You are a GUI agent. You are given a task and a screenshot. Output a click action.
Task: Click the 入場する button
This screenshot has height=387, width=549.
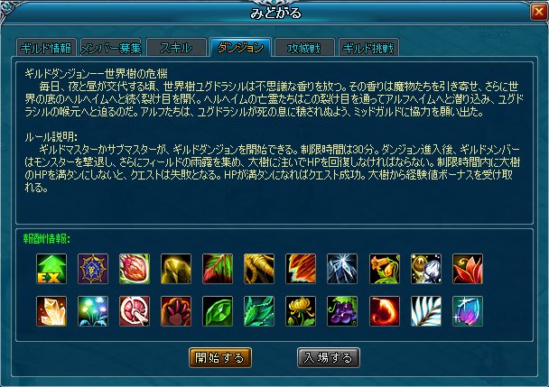pos(329,357)
